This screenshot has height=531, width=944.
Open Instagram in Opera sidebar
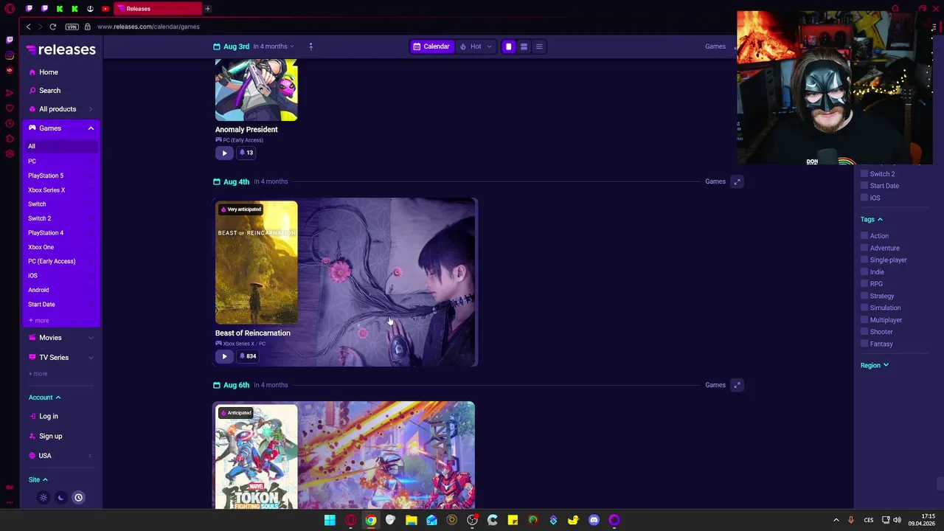10,55
